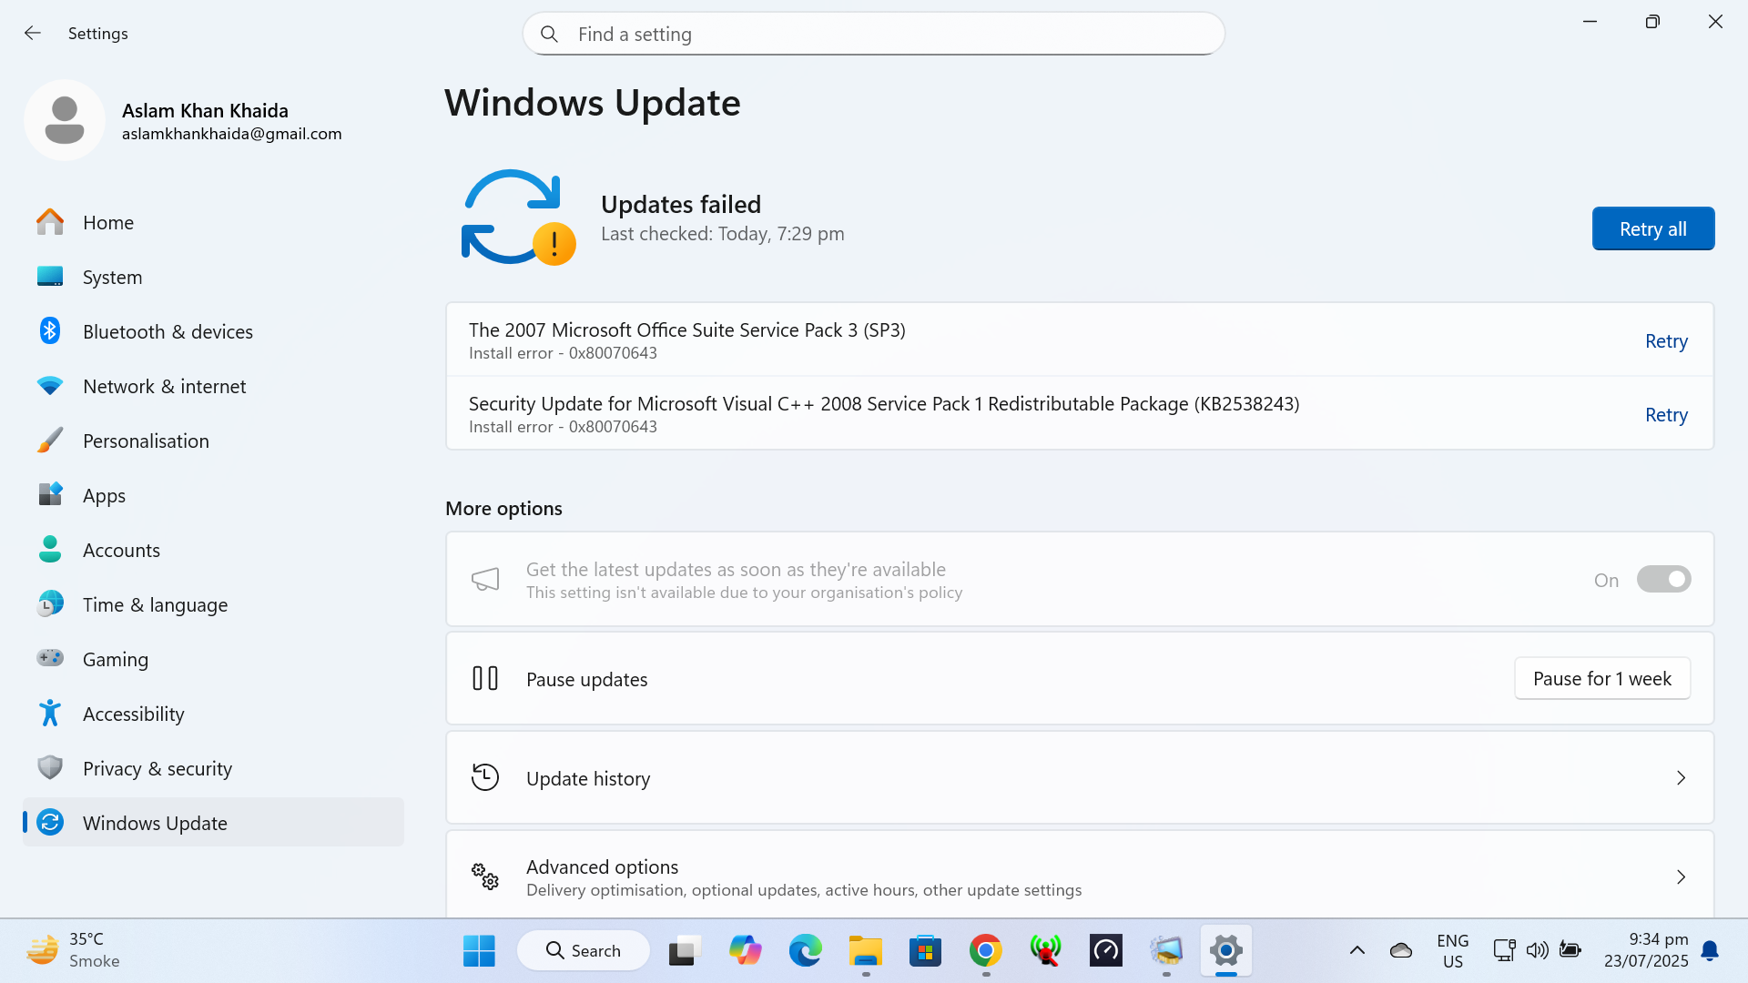Open Bluetooth & devices settings
Viewport: 1748px width, 983px height.
coord(213,331)
